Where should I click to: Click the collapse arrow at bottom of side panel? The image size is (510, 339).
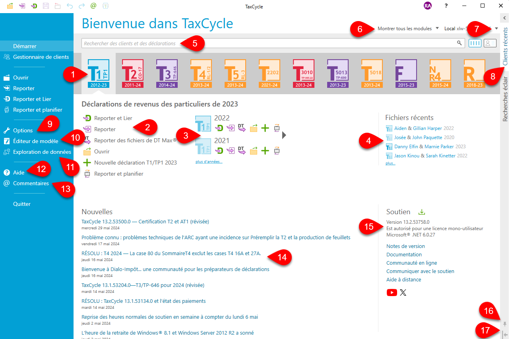tap(504, 335)
